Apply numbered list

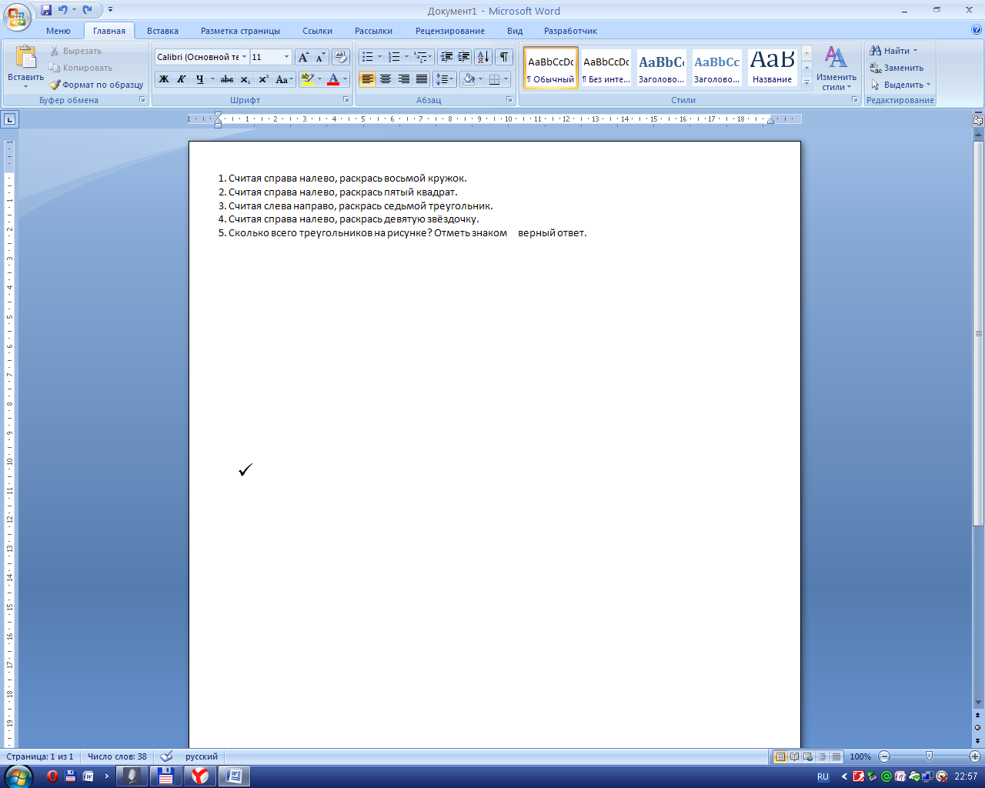(x=394, y=57)
